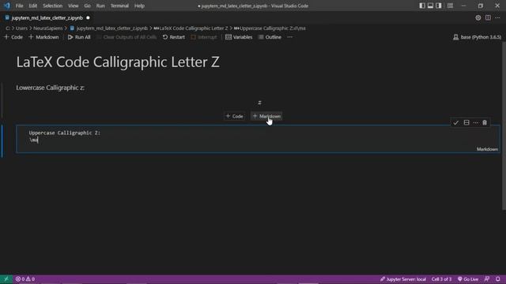Click the Split Editor icon
The width and height of the screenshot is (506, 284).
point(488,18)
